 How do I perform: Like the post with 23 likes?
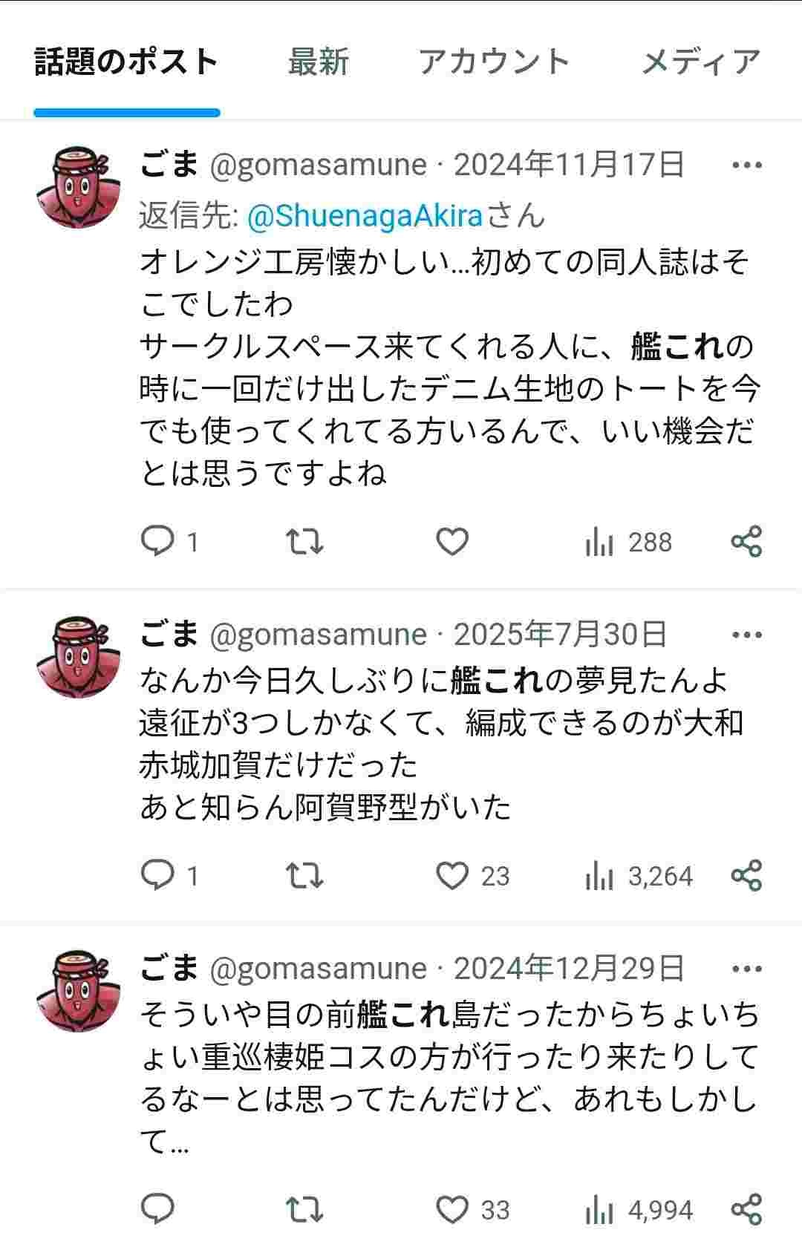[451, 875]
